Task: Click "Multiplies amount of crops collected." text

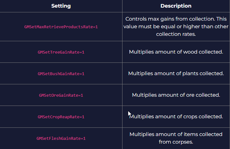Action: [x=176, y=117]
